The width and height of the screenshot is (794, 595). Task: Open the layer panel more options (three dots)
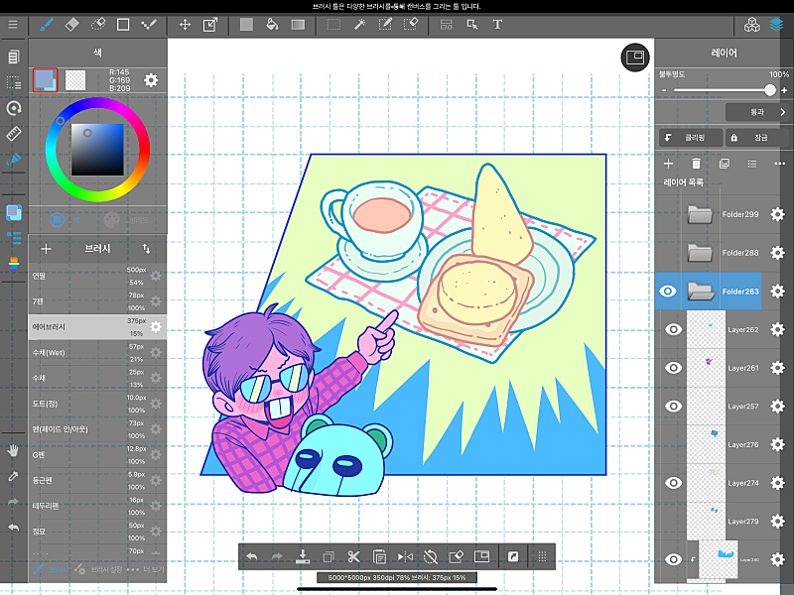(x=779, y=163)
